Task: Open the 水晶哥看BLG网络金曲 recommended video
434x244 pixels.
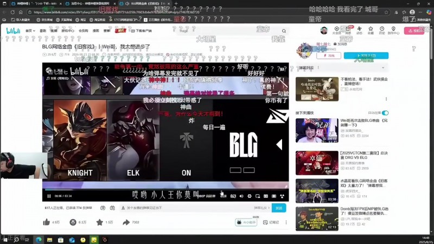Action: (317, 191)
